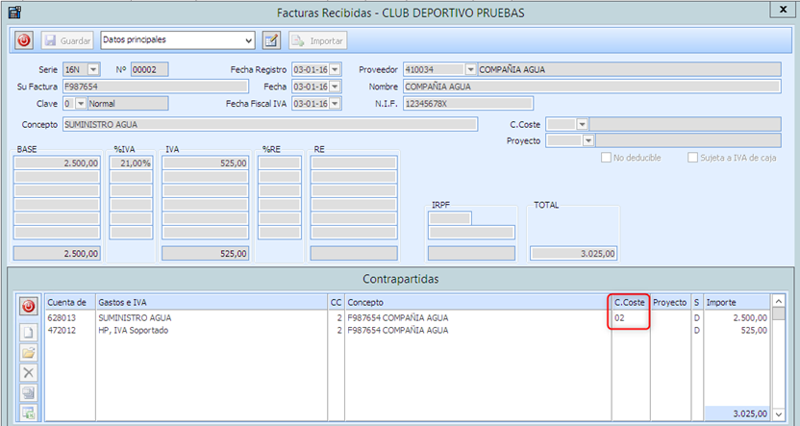Click the Concepto field SUMINISTRO AGUA

pos(269,124)
